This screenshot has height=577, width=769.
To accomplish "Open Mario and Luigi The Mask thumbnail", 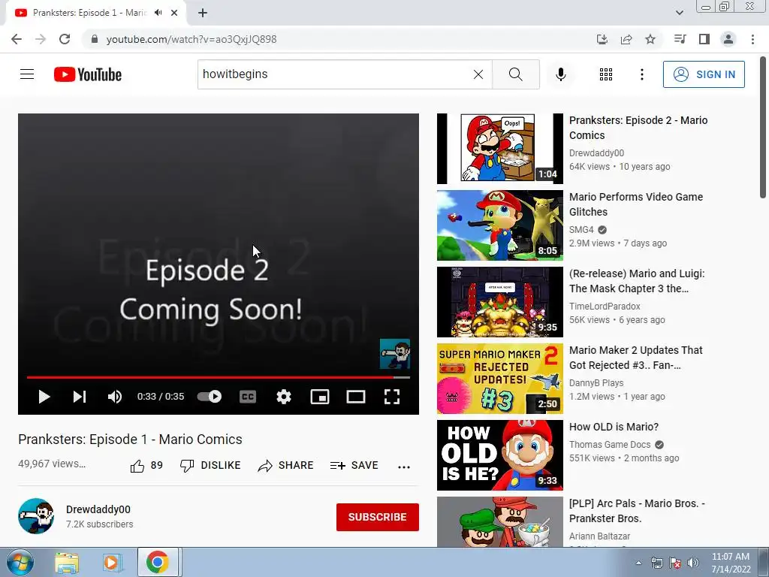I will (499, 302).
